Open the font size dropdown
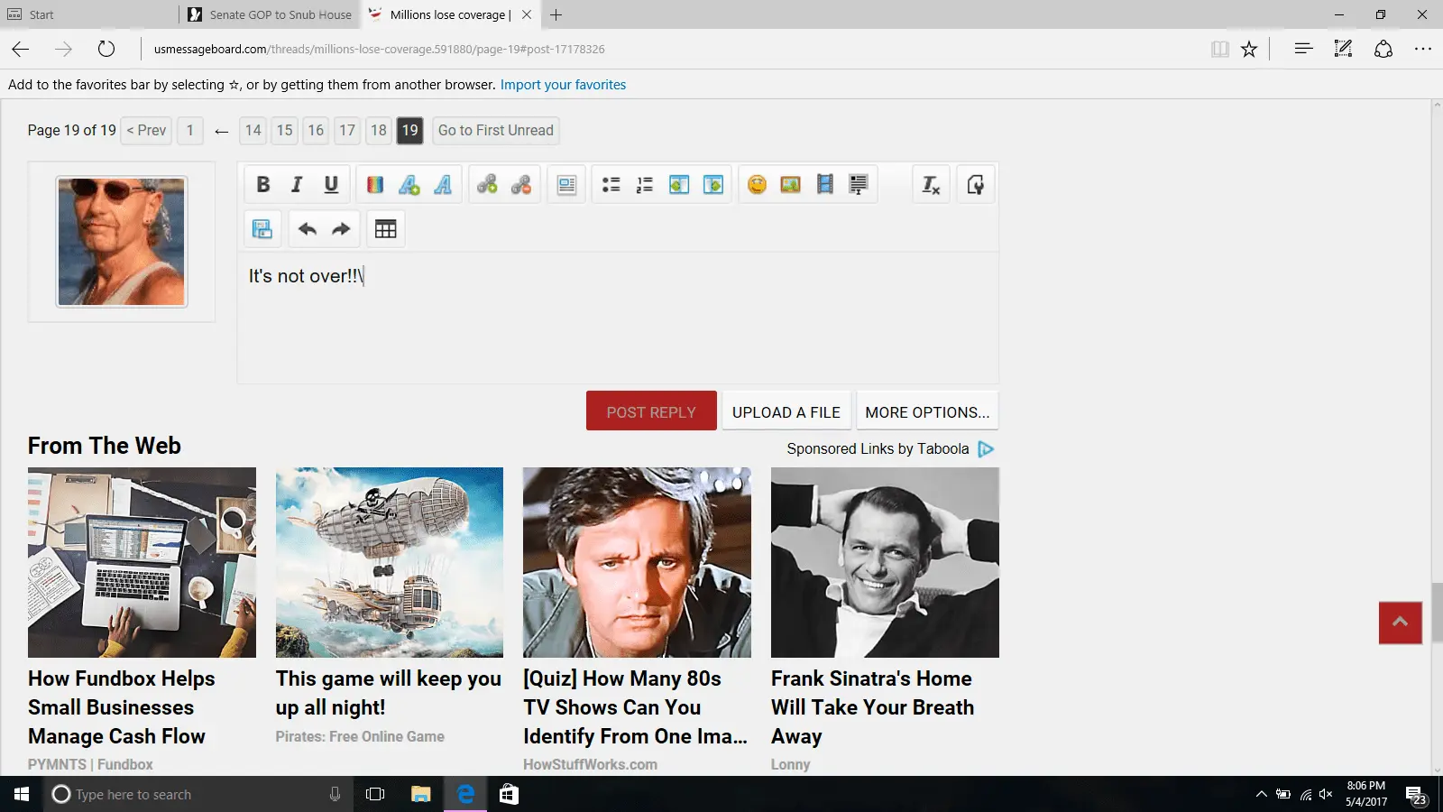 [409, 185]
